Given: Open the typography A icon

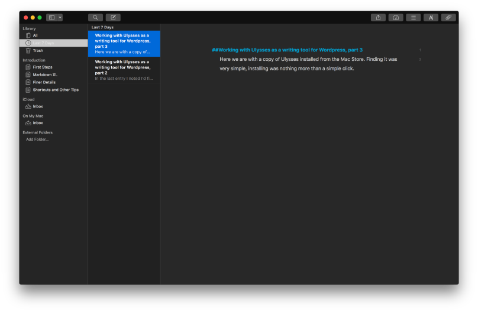Looking at the screenshot, I should click(431, 18).
